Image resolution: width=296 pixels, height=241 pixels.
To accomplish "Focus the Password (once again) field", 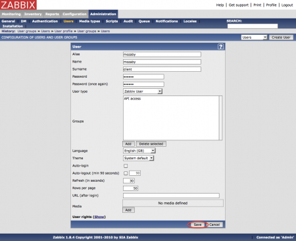I will click(x=143, y=84).
